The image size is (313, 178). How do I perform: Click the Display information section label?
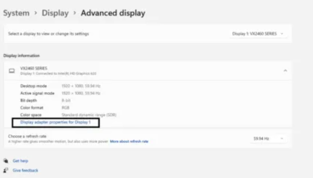click(22, 56)
